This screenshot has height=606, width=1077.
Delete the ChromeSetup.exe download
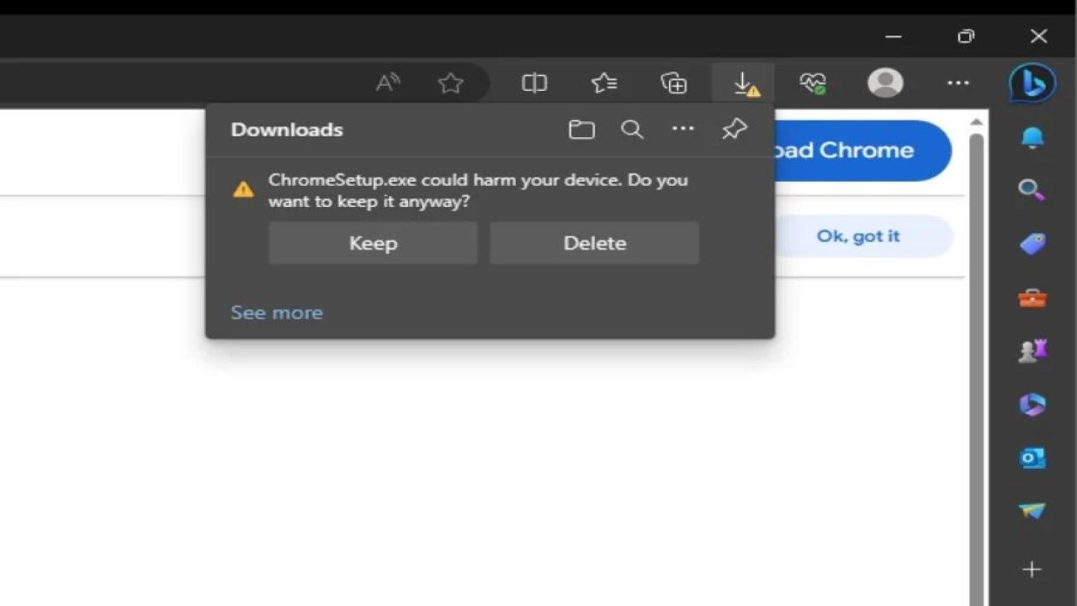coord(594,243)
